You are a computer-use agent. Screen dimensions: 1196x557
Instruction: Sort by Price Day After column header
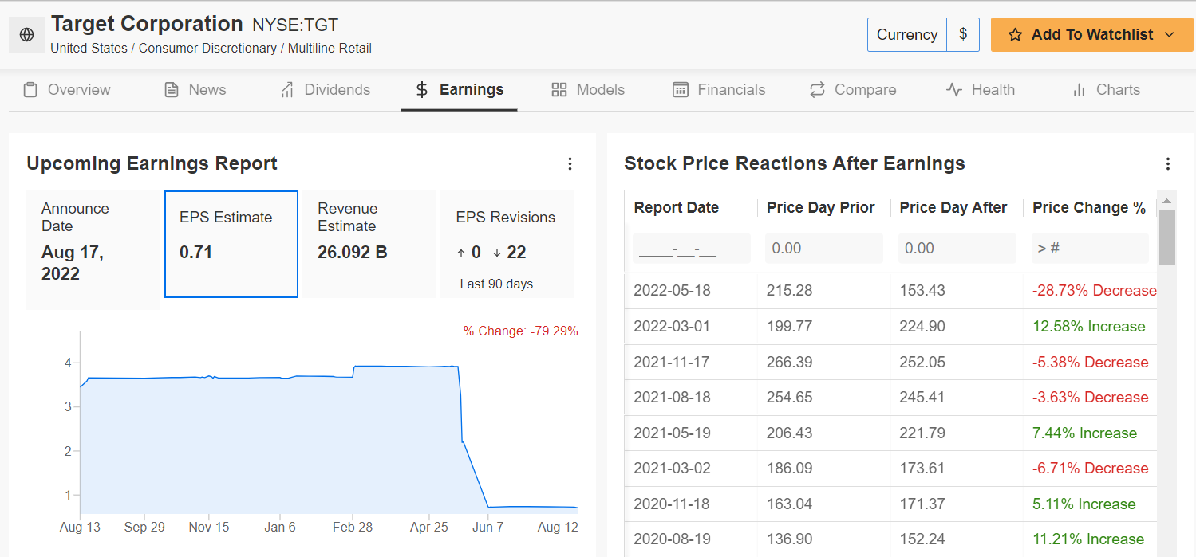click(953, 208)
